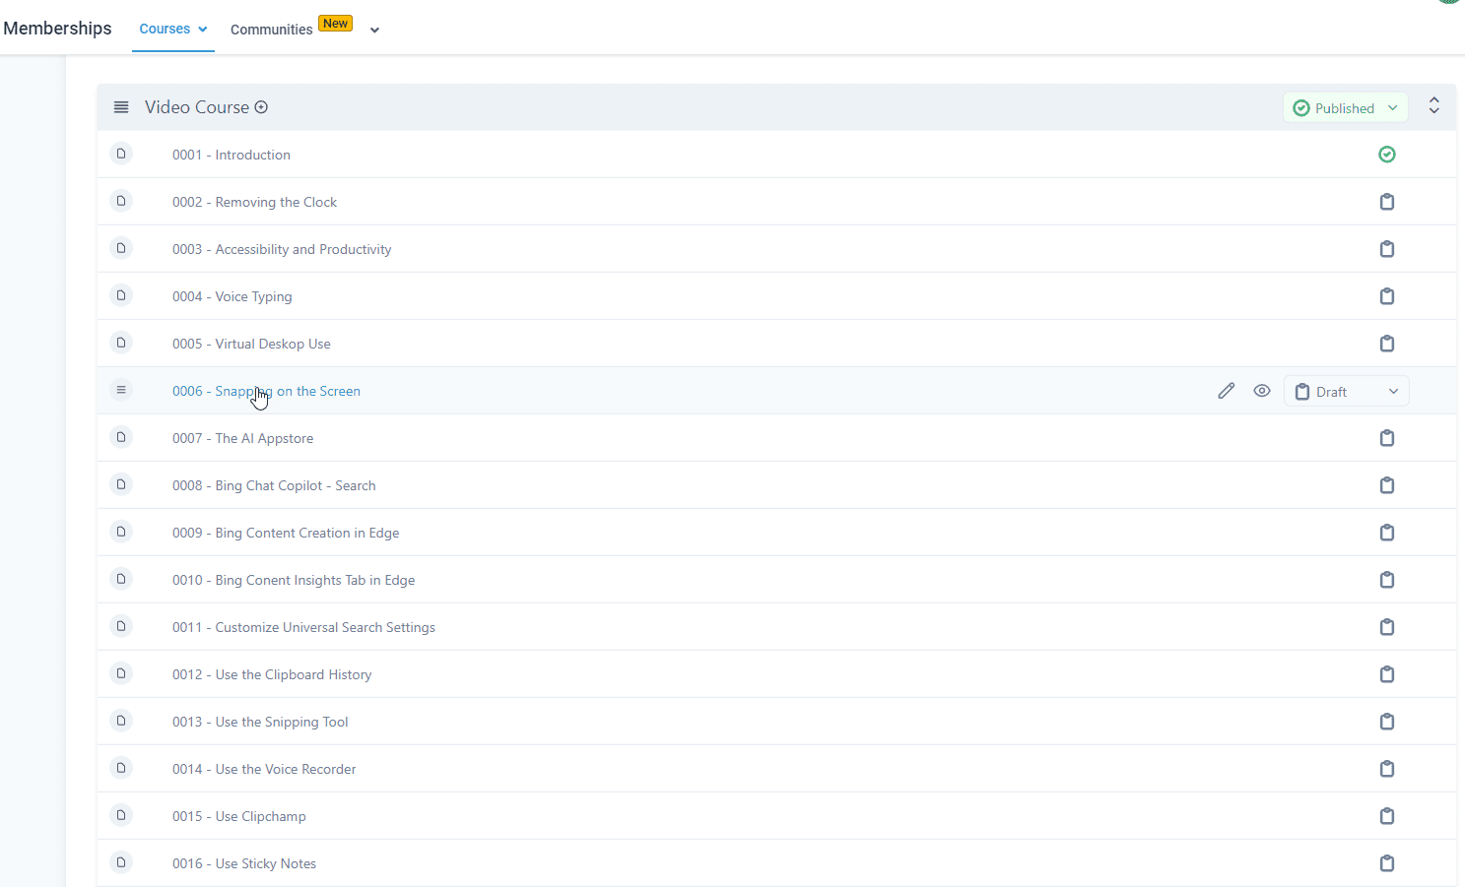This screenshot has width=1465, height=887.
Task: Click the draft clipboard icon for Use Clipchamp
Action: (x=1386, y=816)
